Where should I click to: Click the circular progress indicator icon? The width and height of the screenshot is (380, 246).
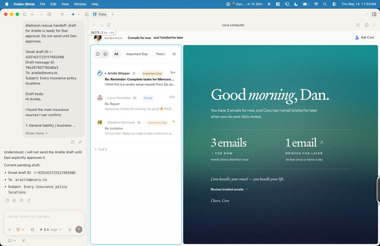(32, 230)
